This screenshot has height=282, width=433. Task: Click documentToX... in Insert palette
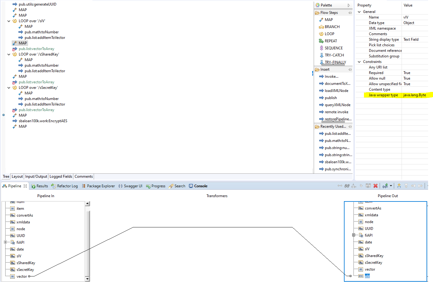click(x=335, y=84)
